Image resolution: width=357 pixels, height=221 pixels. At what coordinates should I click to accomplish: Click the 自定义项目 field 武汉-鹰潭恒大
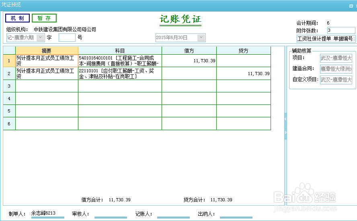(x=336, y=80)
